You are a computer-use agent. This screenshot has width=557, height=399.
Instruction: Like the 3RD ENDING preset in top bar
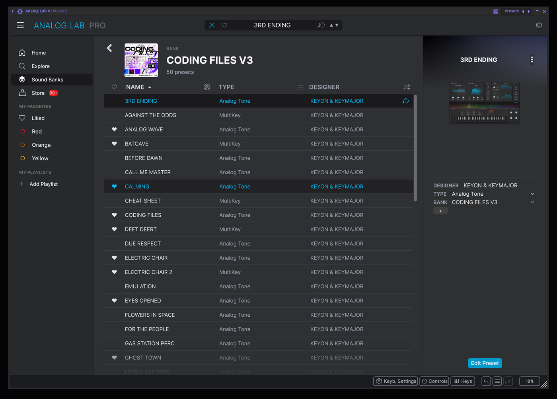coord(224,25)
